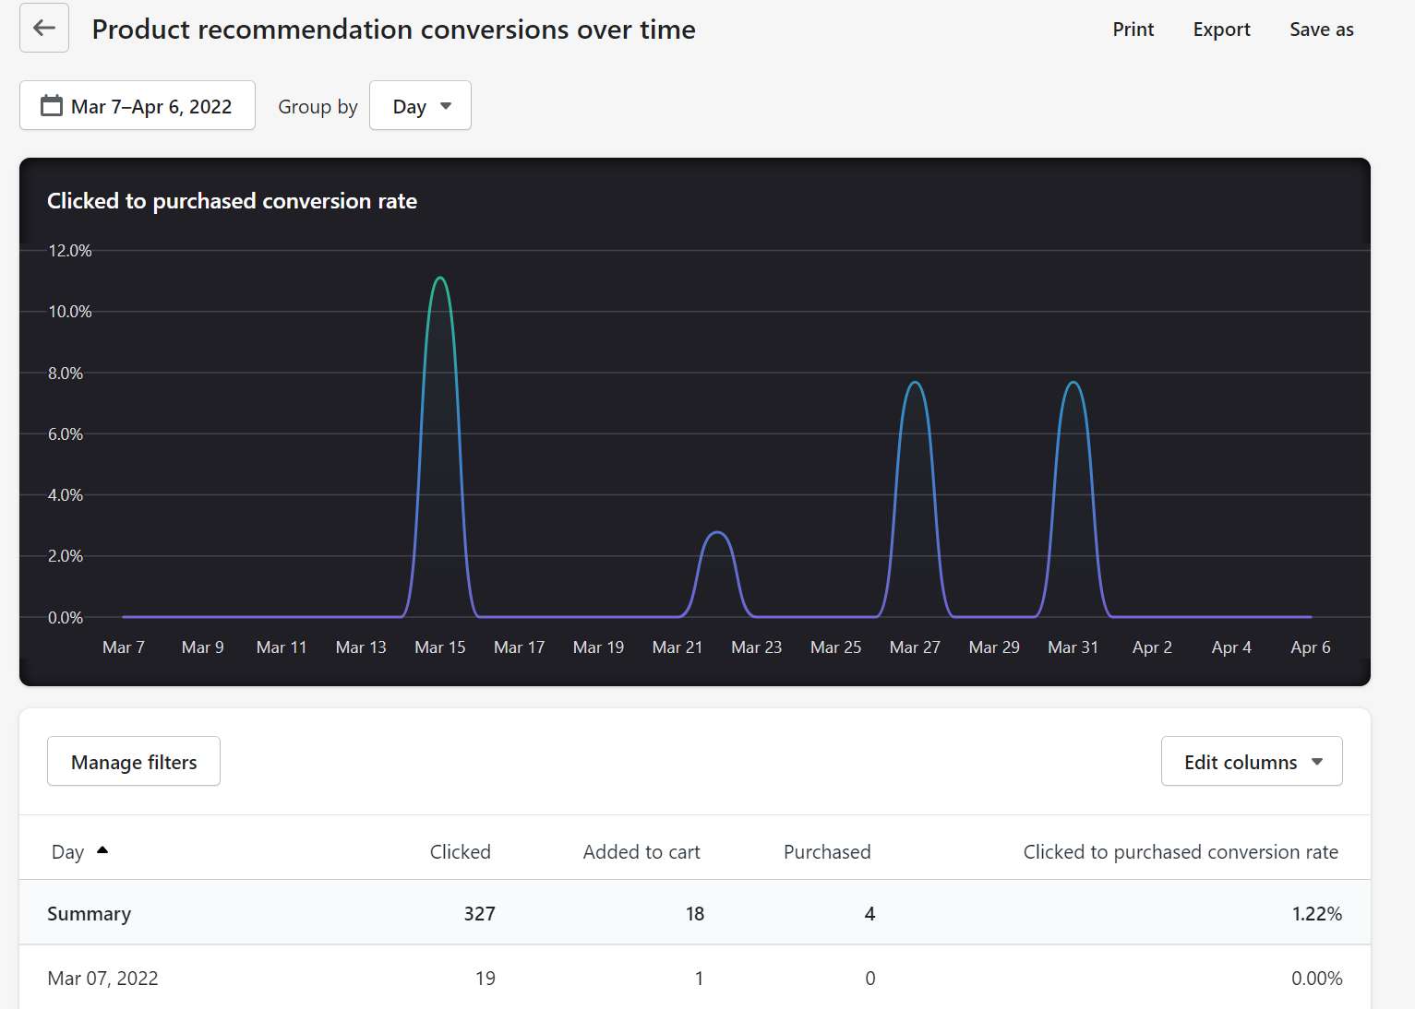Click the Mar 27 chart peak
1415x1009 pixels.
coord(915,383)
